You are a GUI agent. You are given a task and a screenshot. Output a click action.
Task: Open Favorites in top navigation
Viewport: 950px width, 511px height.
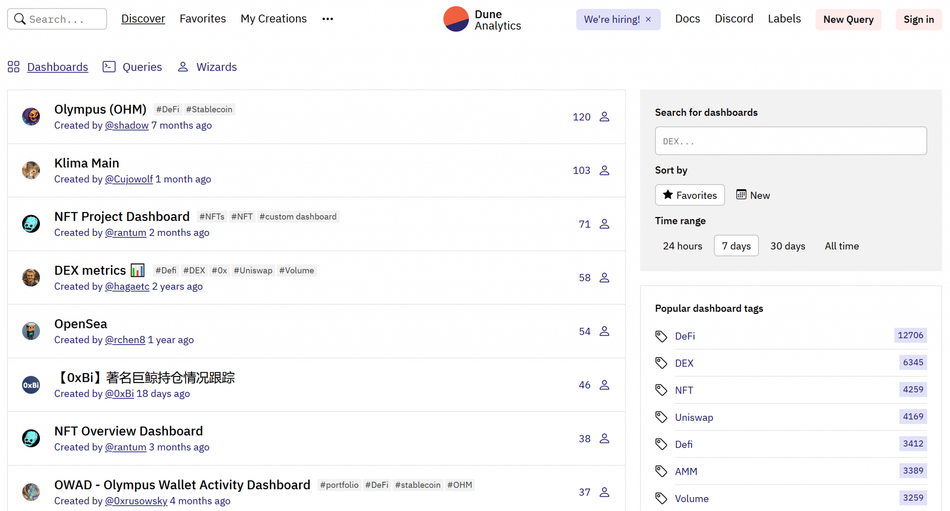203,19
